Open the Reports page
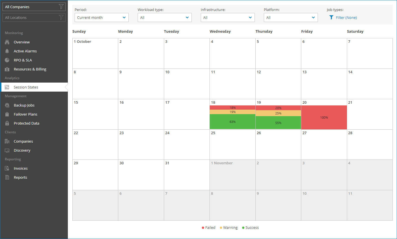Screen dimensions: 397x239 coord(20,177)
